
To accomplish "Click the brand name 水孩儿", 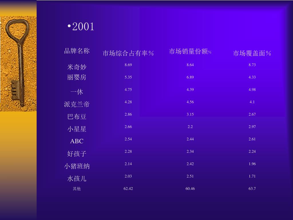I will (x=77, y=178).
